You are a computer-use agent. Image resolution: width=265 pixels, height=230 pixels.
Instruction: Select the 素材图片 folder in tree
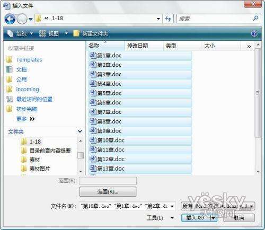pyautogui.click(x=40, y=169)
